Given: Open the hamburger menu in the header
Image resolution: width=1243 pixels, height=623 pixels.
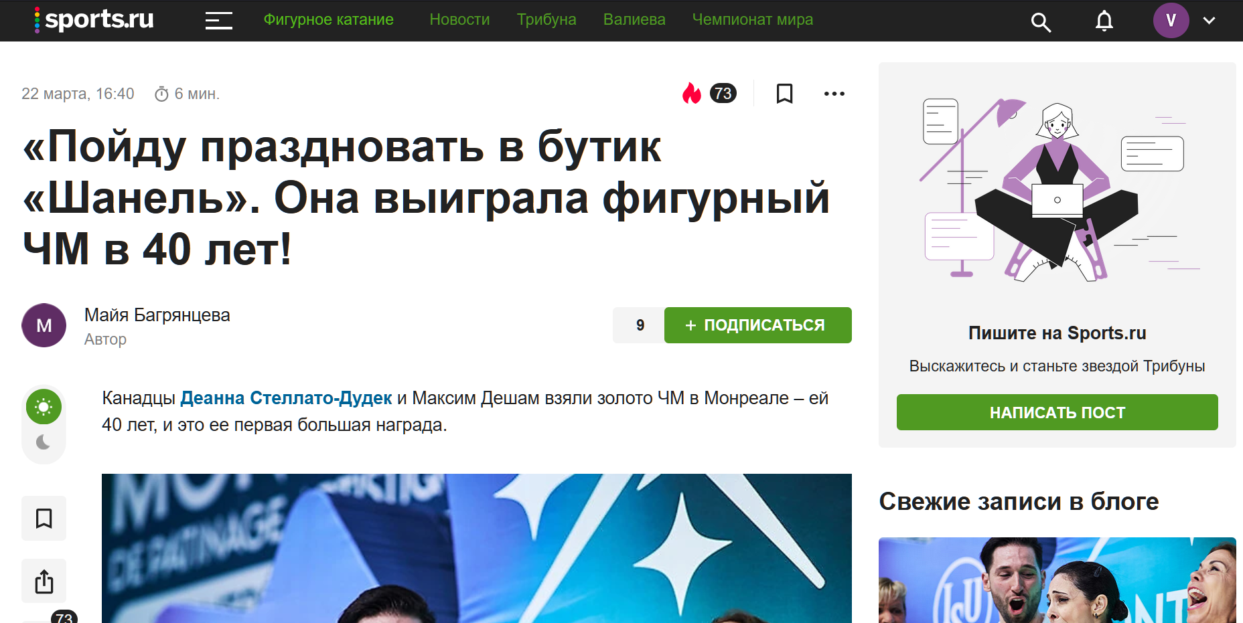Looking at the screenshot, I should click(218, 21).
